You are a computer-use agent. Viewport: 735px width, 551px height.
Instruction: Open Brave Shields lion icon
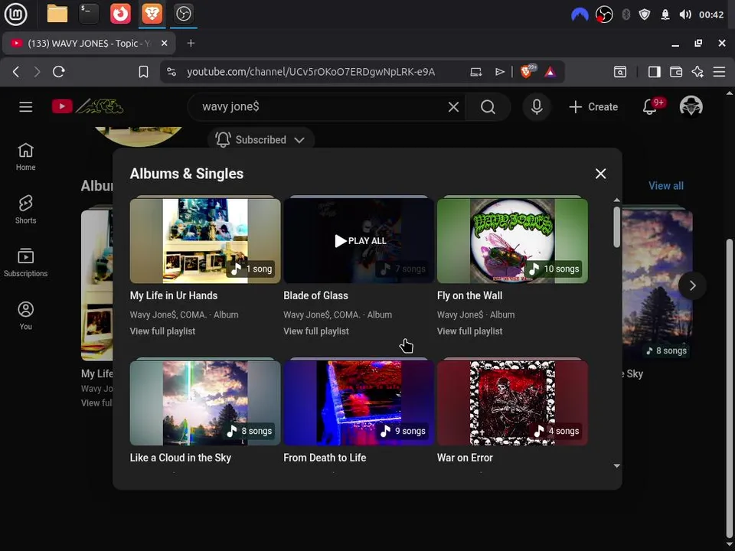point(527,72)
